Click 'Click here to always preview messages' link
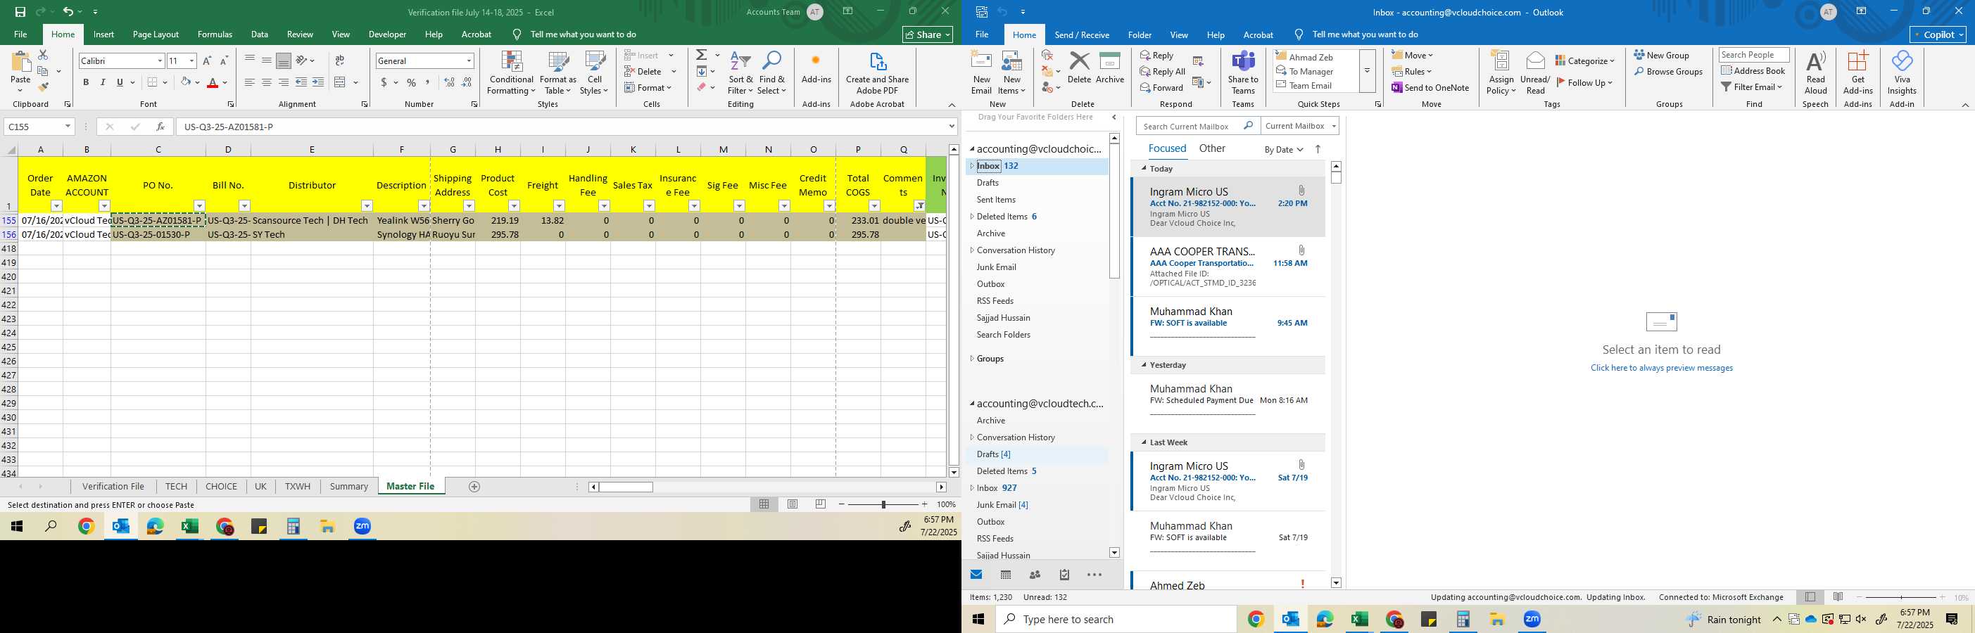1975x633 pixels. [1661, 368]
